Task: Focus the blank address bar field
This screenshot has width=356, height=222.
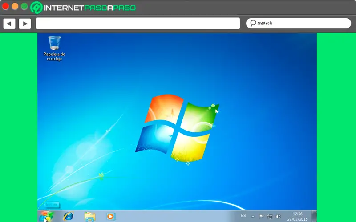Action: coord(138,24)
